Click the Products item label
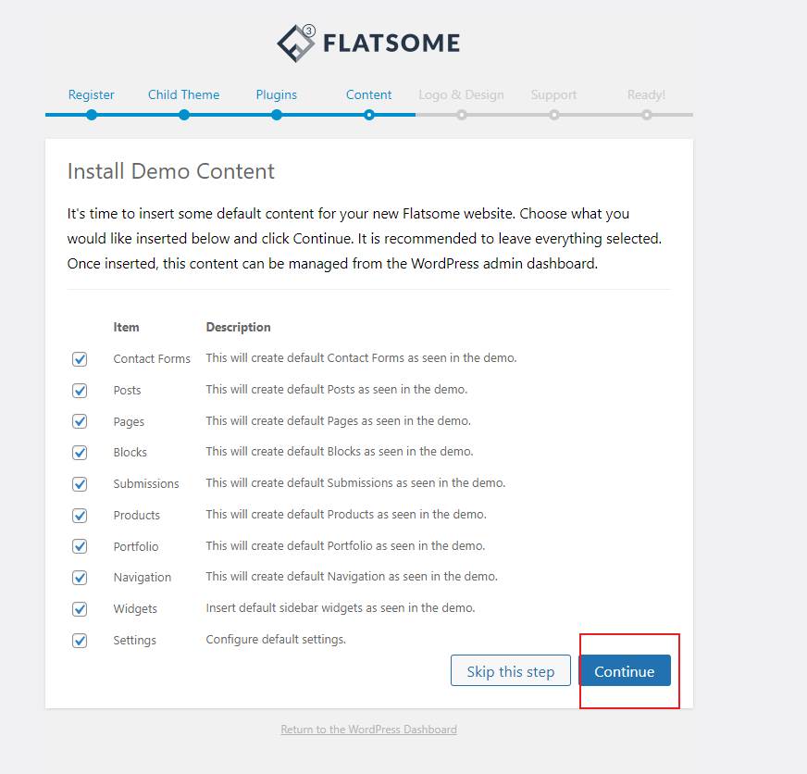Viewport: 807px width, 774px height. (x=137, y=515)
